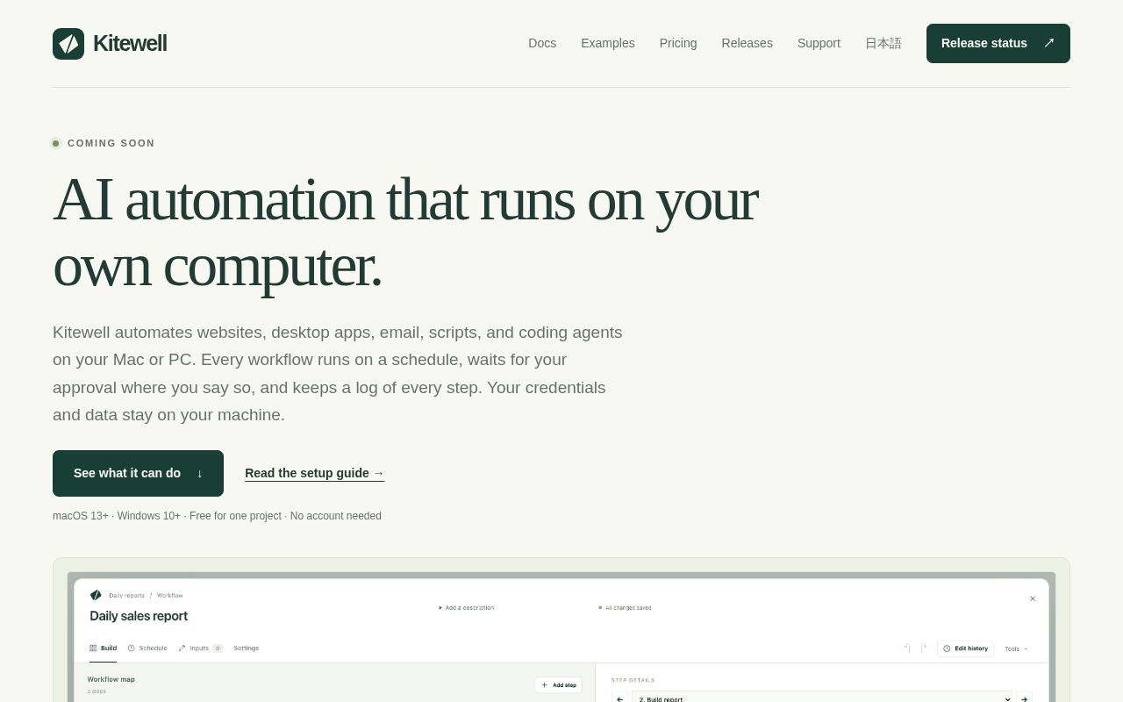The width and height of the screenshot is (1123, 702).
Task: Switch language to 日本語
Action: (x=883, y=43)
